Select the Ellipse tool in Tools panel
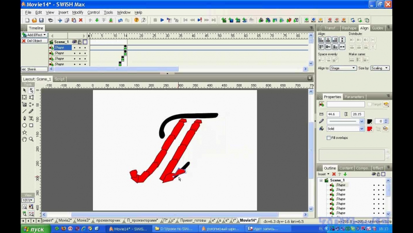 click(x=24, y=125)
